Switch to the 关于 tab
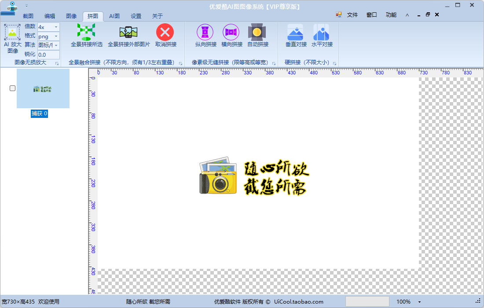 tap(158, 16)
